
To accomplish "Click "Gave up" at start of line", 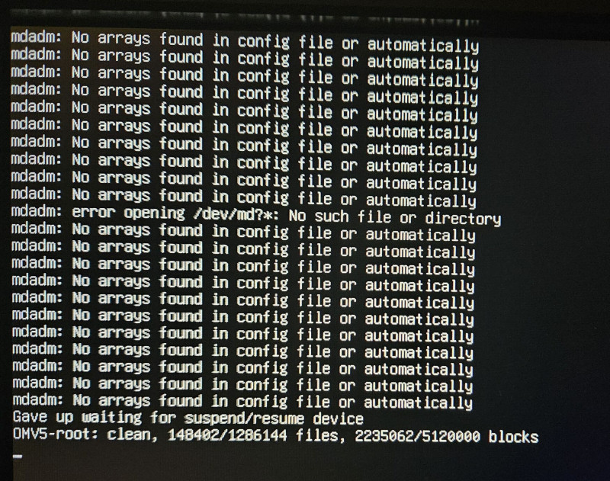I will (43, 417).
